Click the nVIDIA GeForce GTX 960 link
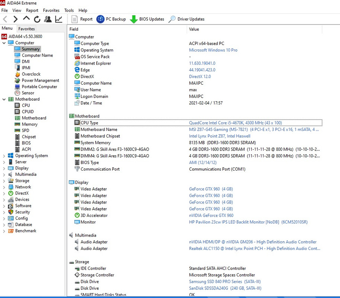 point(211,215)
